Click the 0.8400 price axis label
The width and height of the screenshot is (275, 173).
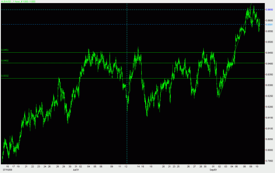269,64
